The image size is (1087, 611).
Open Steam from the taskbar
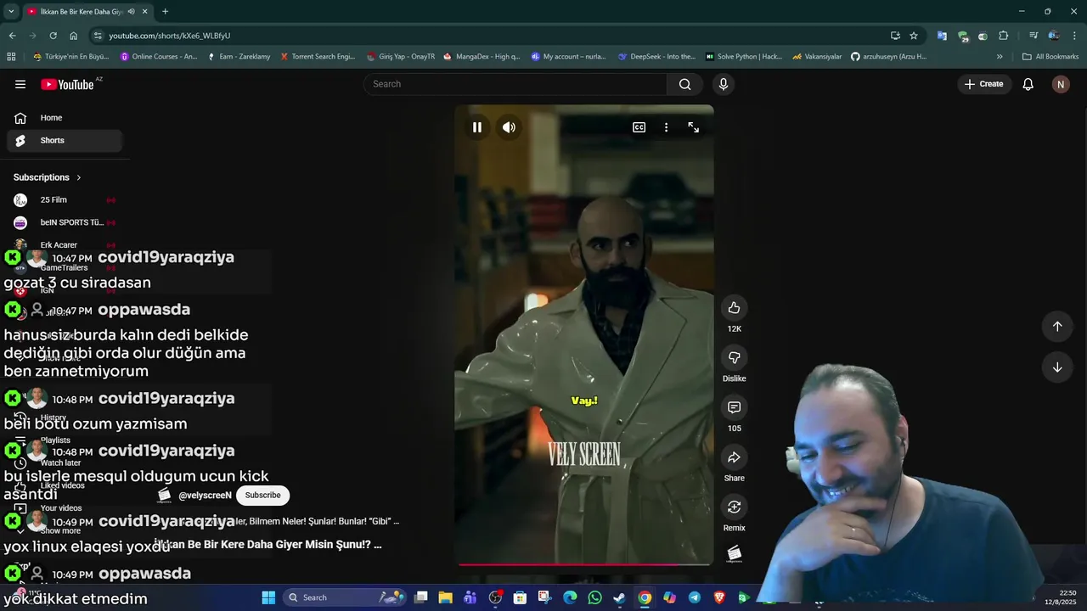point(619,597)
